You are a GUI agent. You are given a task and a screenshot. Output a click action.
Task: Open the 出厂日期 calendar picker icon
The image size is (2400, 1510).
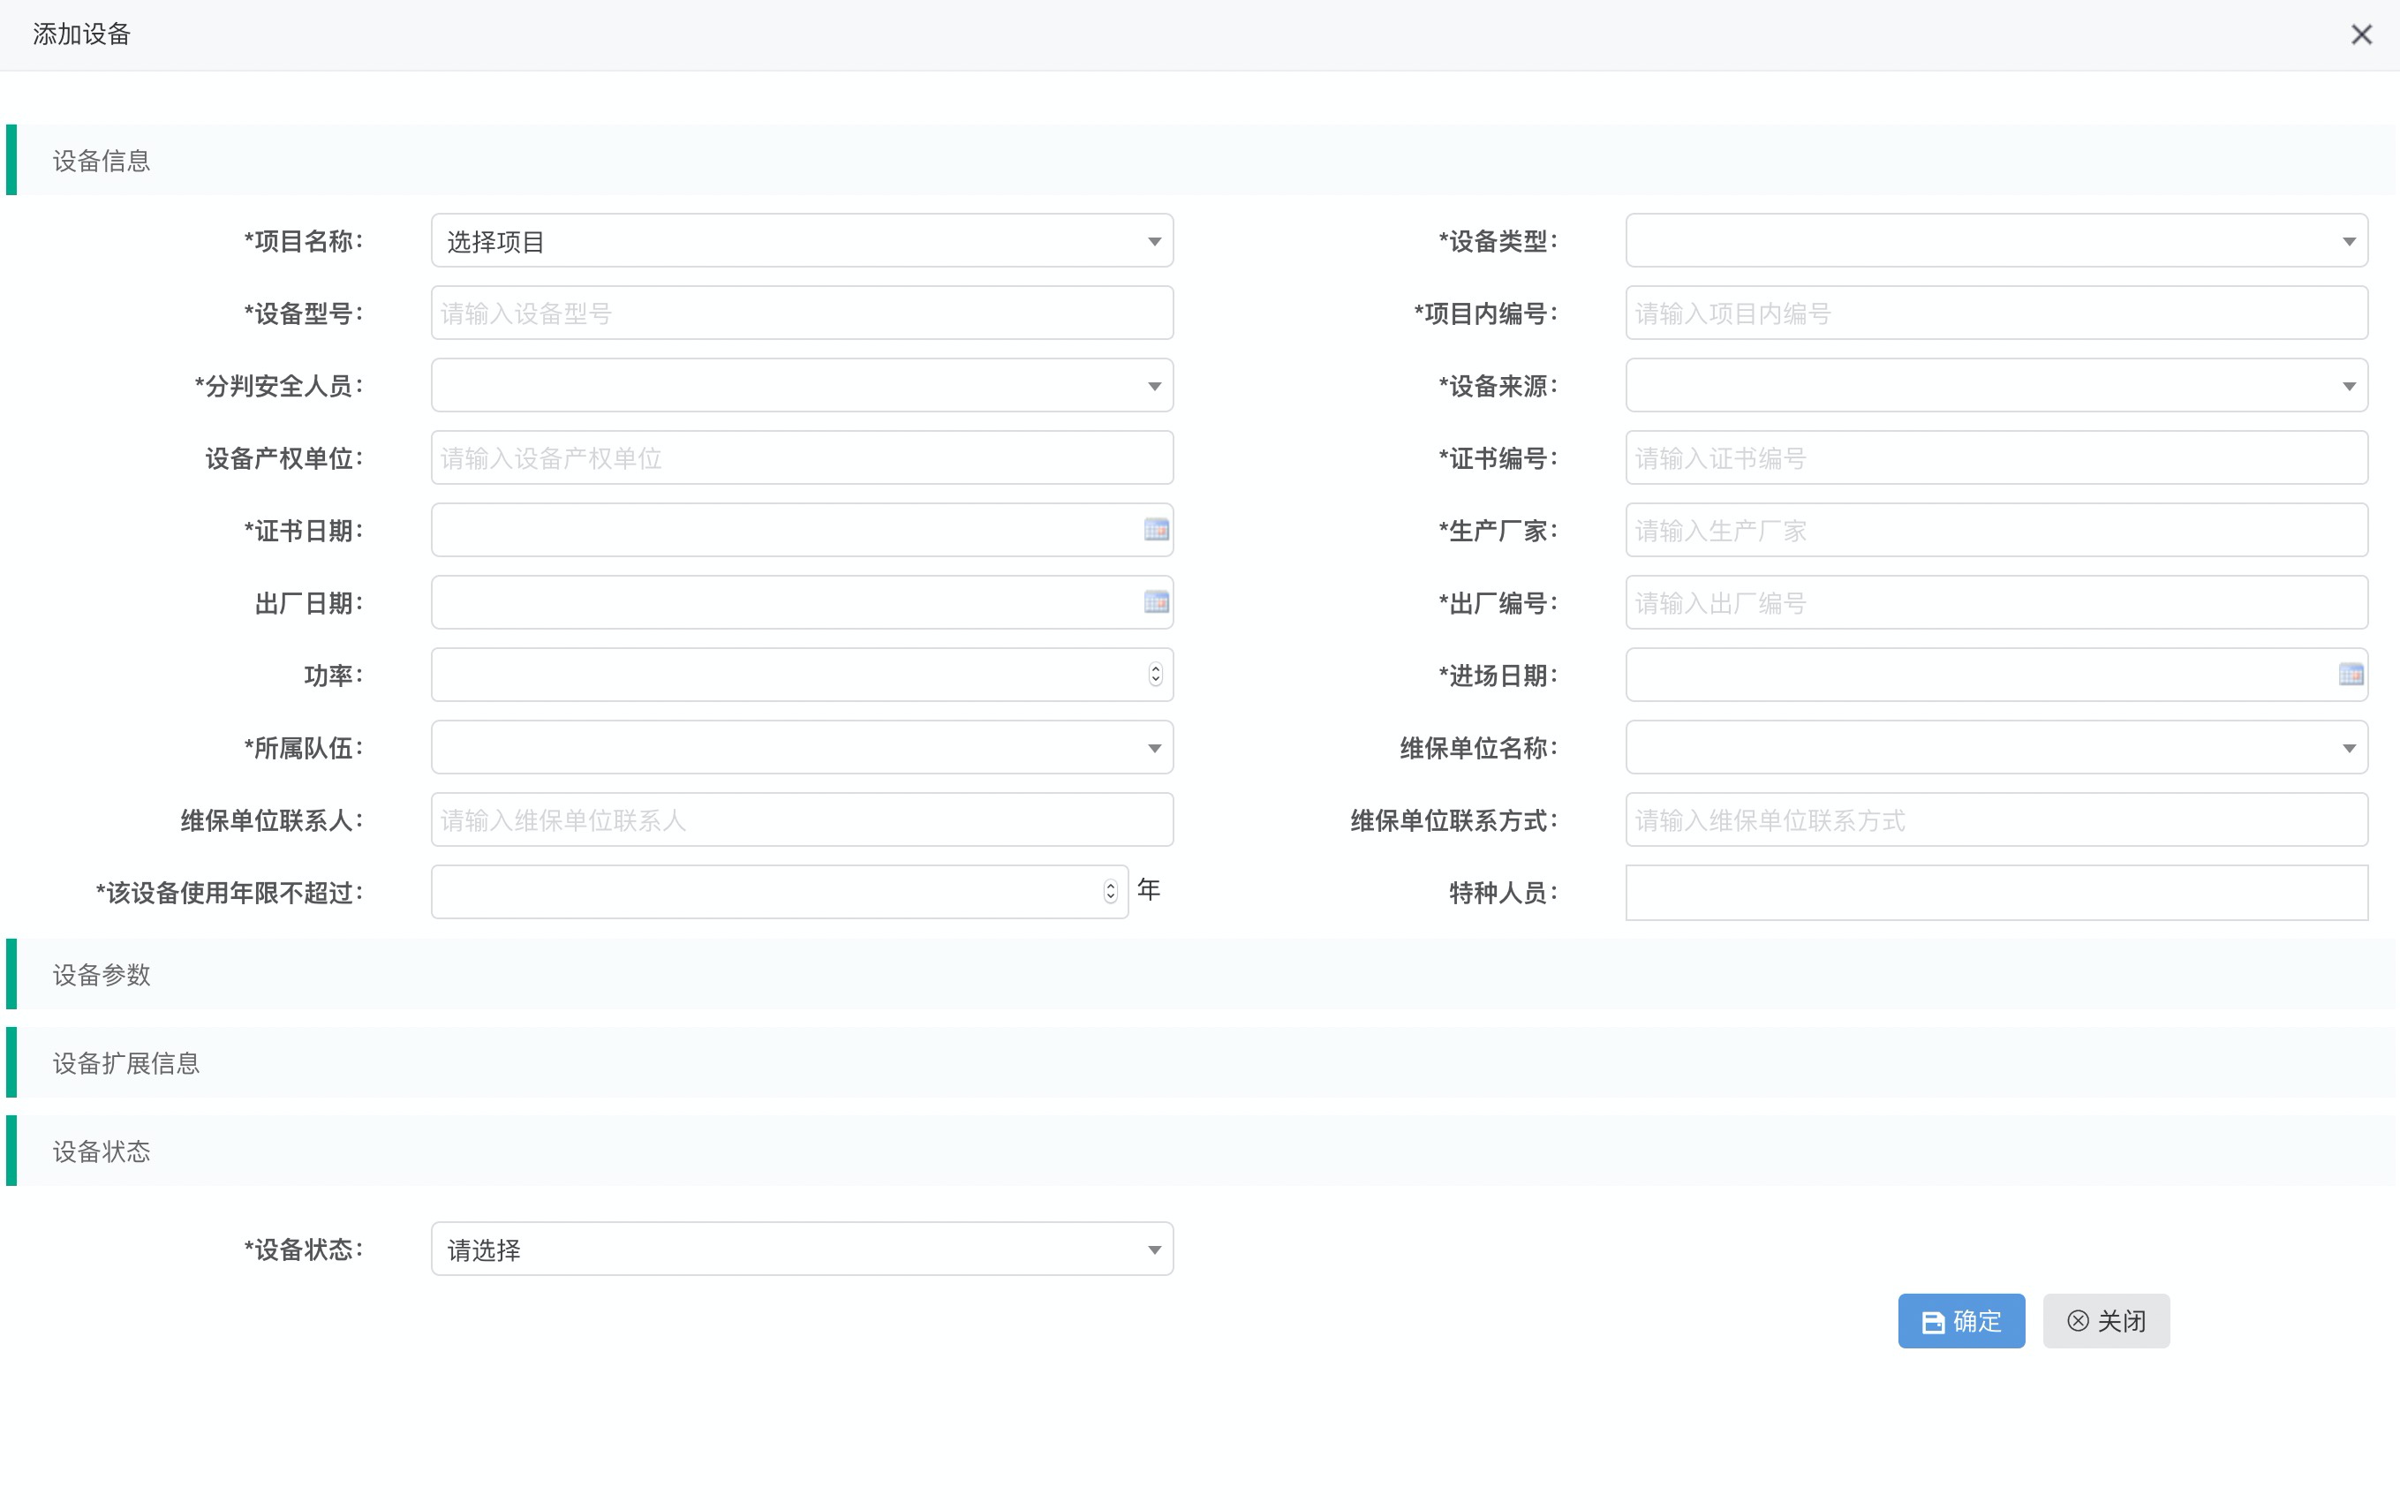pyautogui.click(x=1156, y=602)
